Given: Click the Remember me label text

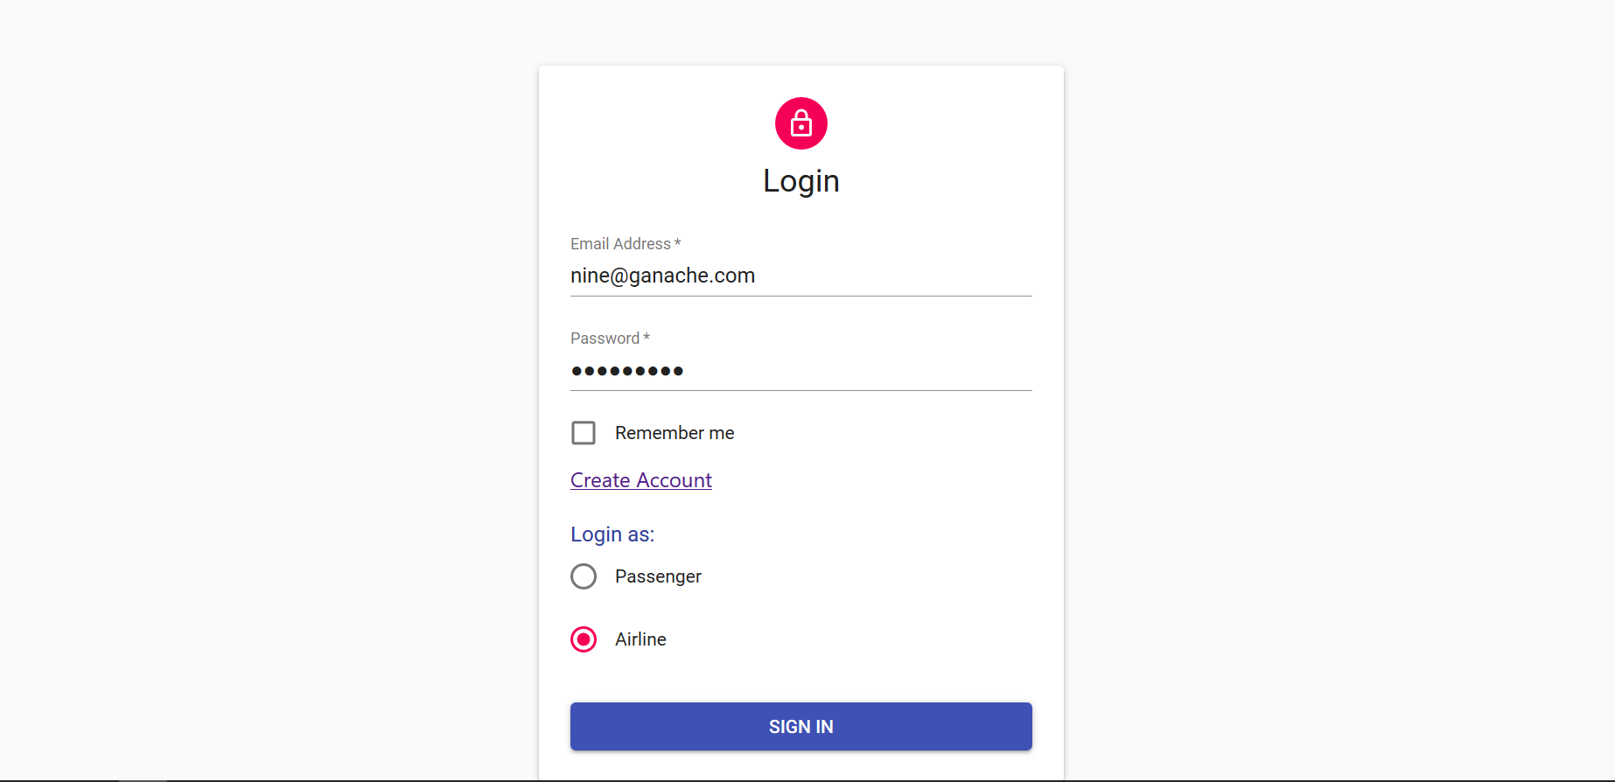Looking at the screenshot, I should point(675,433).
